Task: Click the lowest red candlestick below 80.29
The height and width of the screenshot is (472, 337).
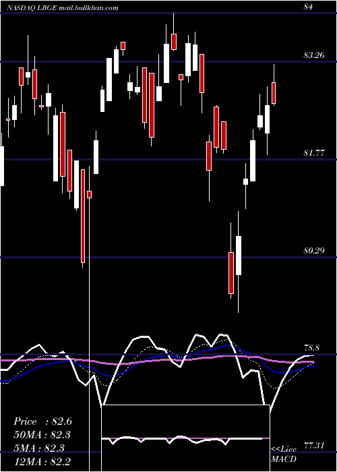Action: [x=231, y=272]
